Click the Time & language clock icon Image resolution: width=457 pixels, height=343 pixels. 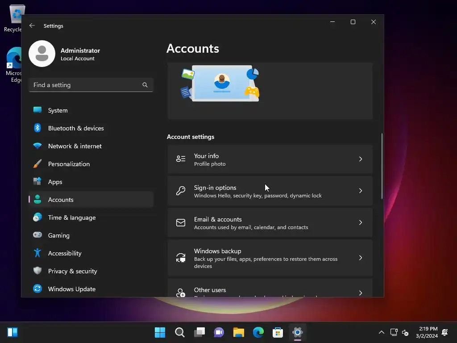[37, 218]
